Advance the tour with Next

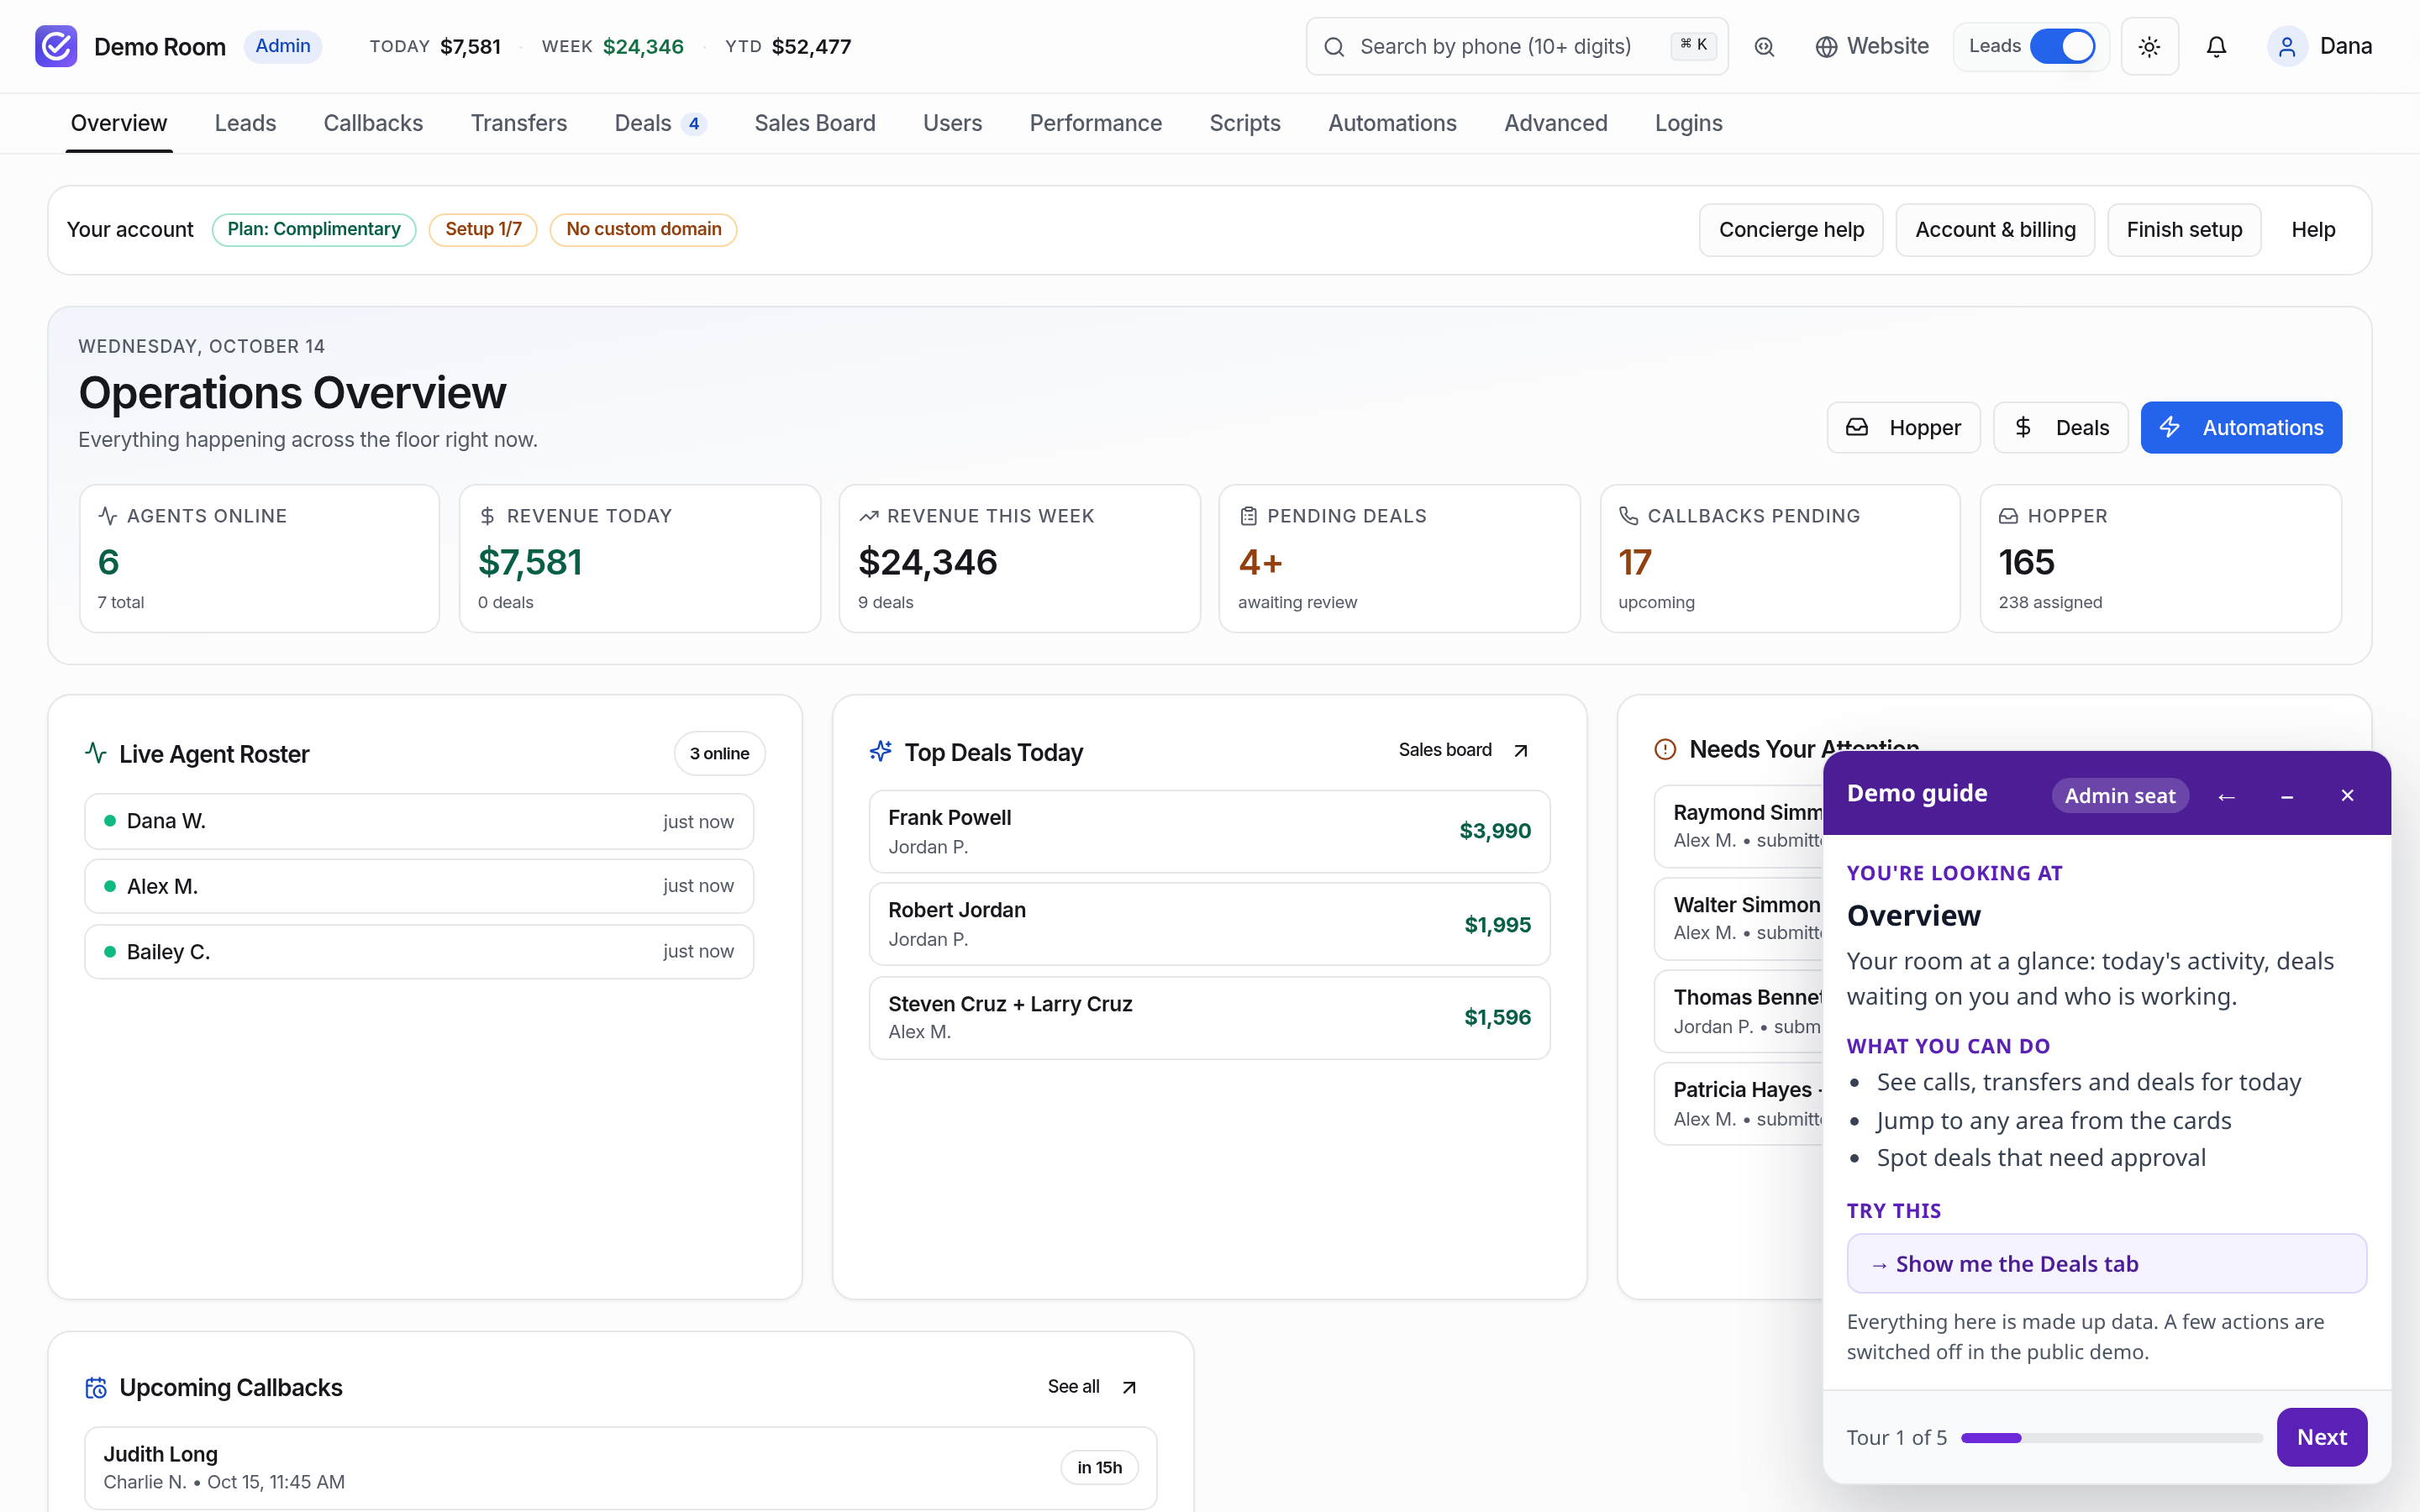(x=2321, y=1437)
